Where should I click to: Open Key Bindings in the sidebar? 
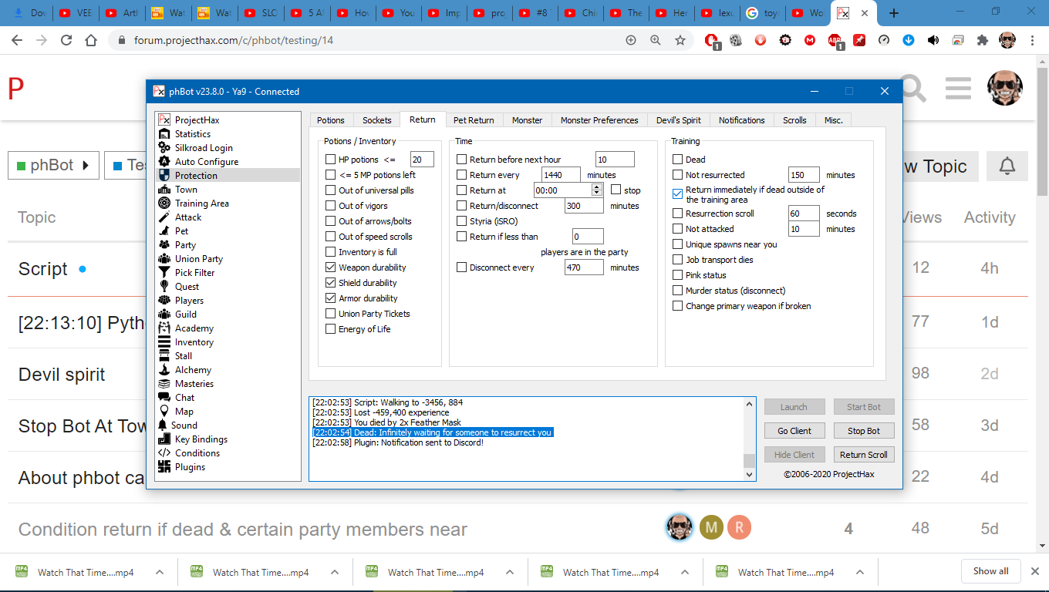[201, 439]
